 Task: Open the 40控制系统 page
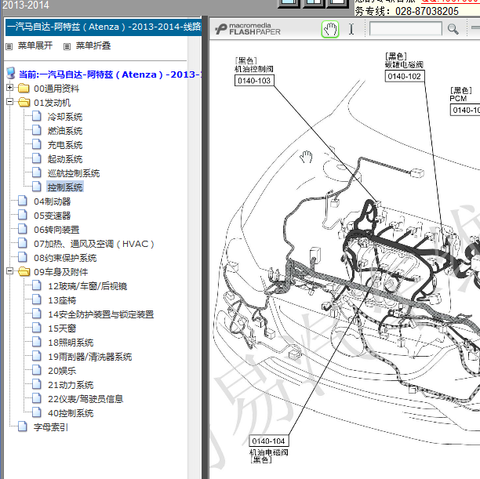(71, 412)
